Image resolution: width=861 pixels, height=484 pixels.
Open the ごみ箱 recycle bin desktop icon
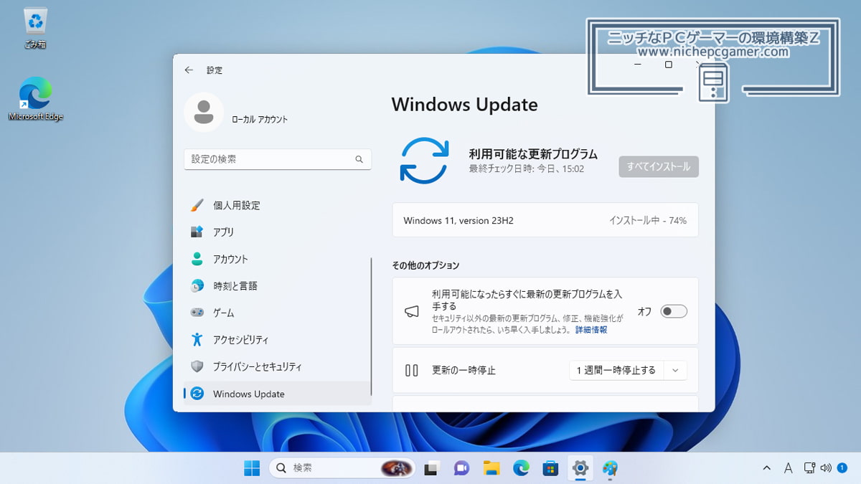35,29
